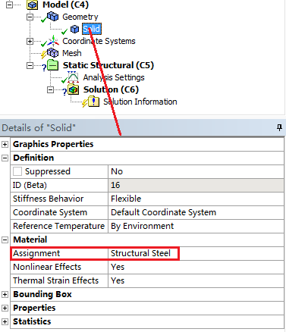Expand the Graphics Properties section
Viewport: 286px width, 332px height.
[x=5, y=144]
